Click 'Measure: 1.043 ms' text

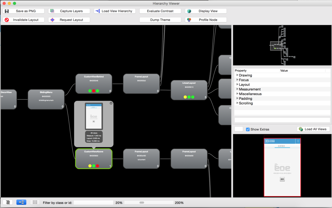(x=94, y=136)
